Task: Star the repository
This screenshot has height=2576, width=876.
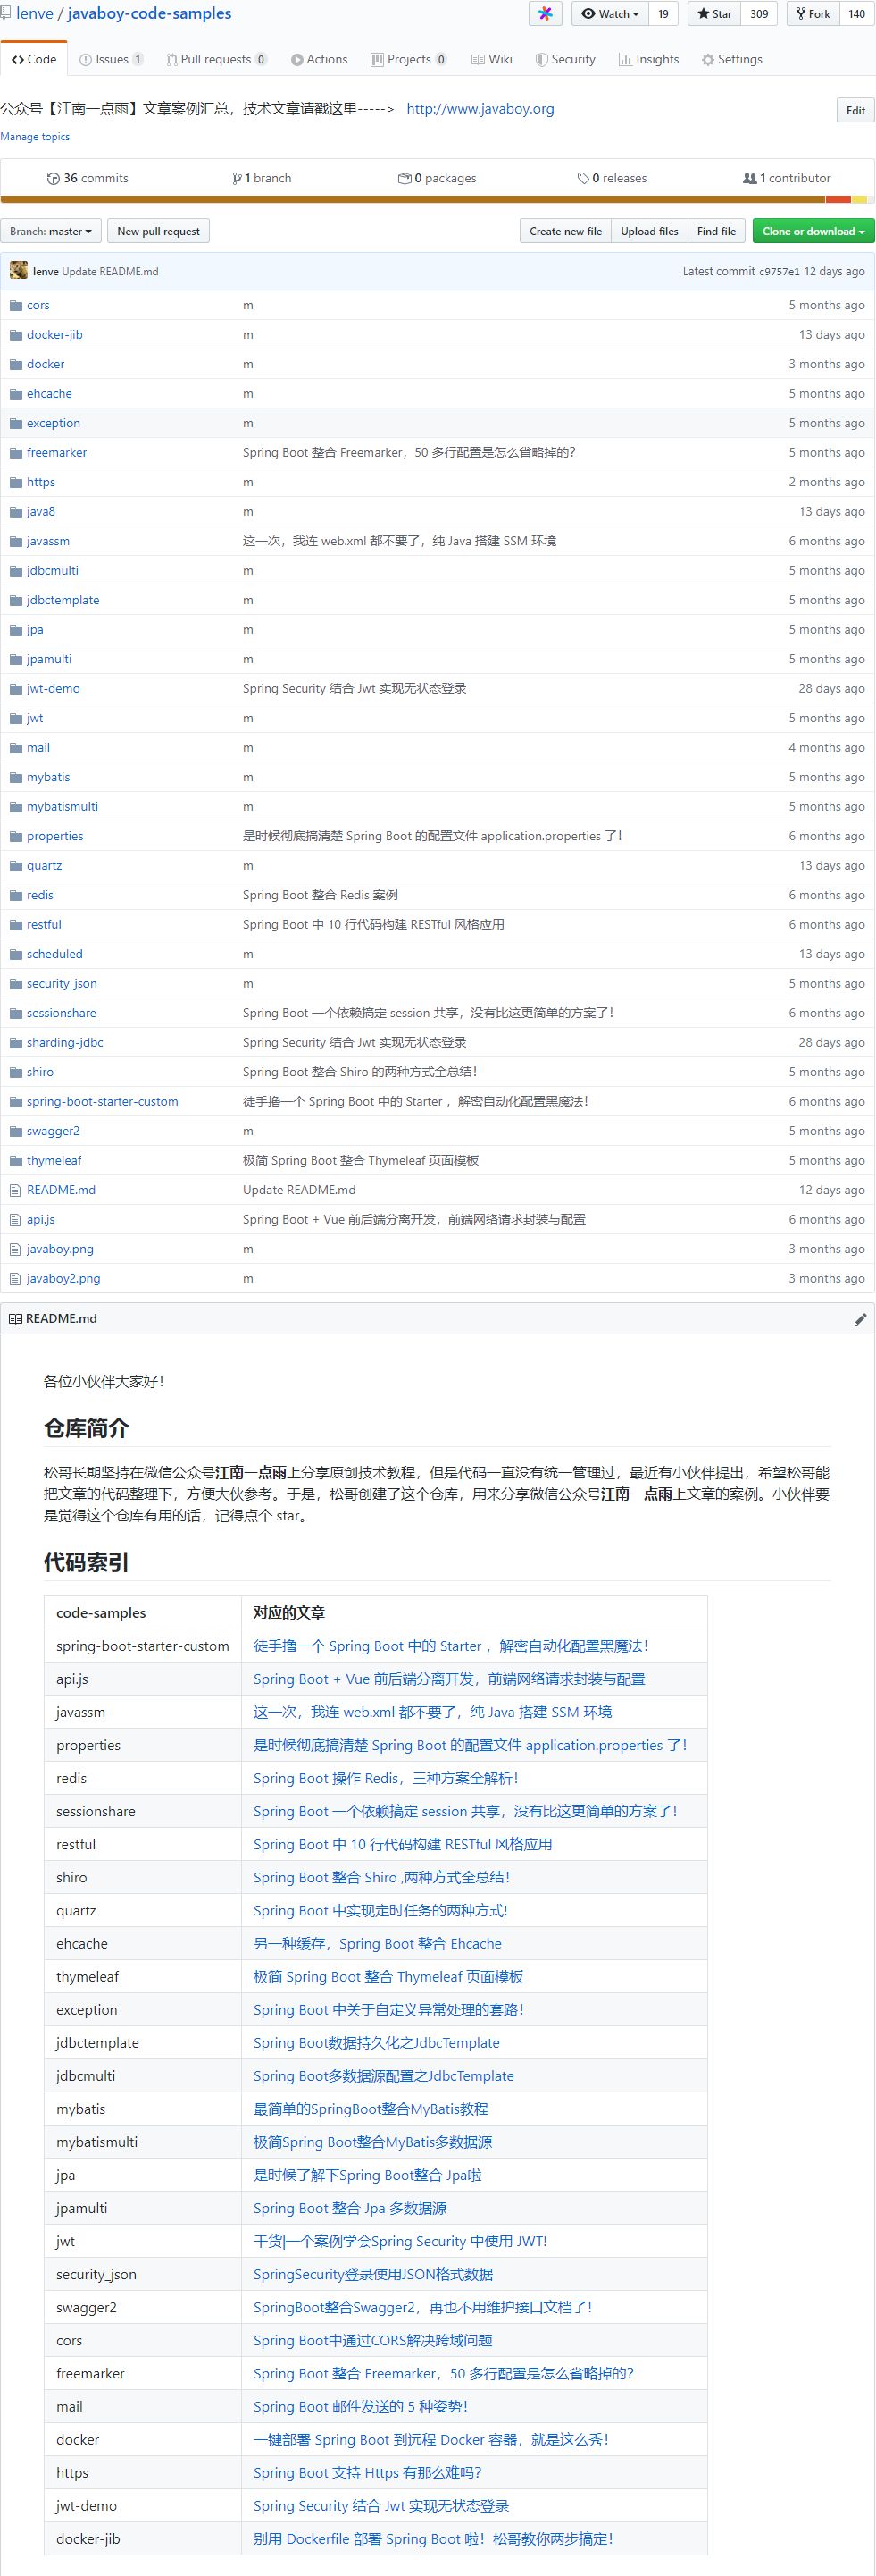Action: point(714,14)
